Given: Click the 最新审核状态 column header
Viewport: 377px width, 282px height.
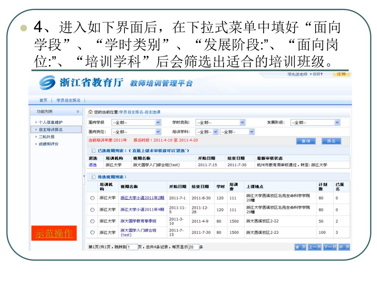Looking at the screenshot, I should pos(270,158).
